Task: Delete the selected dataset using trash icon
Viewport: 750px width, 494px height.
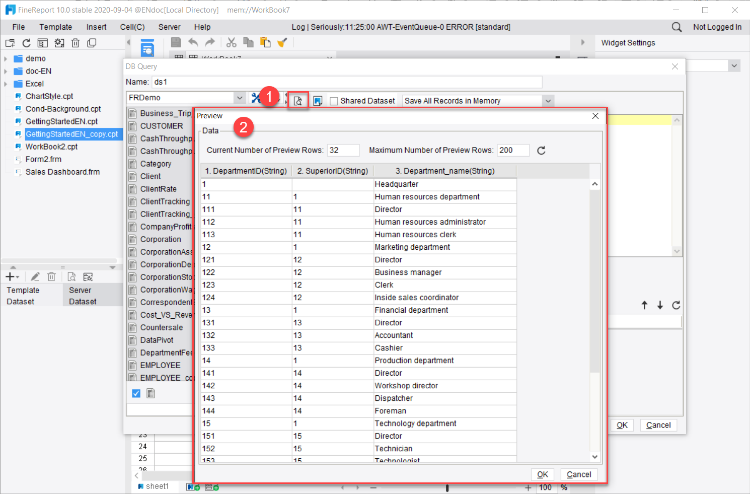Action: tap(51, 276)
